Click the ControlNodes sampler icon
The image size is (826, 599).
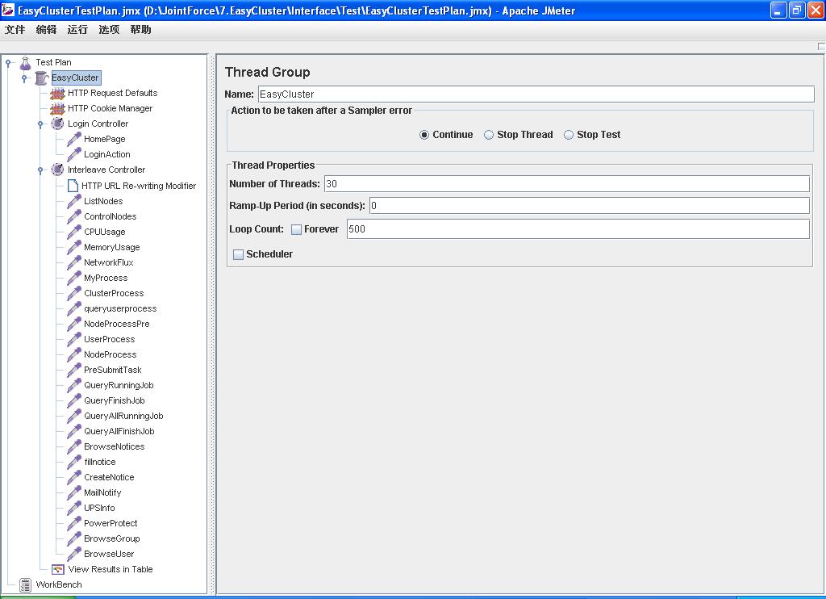73,216
